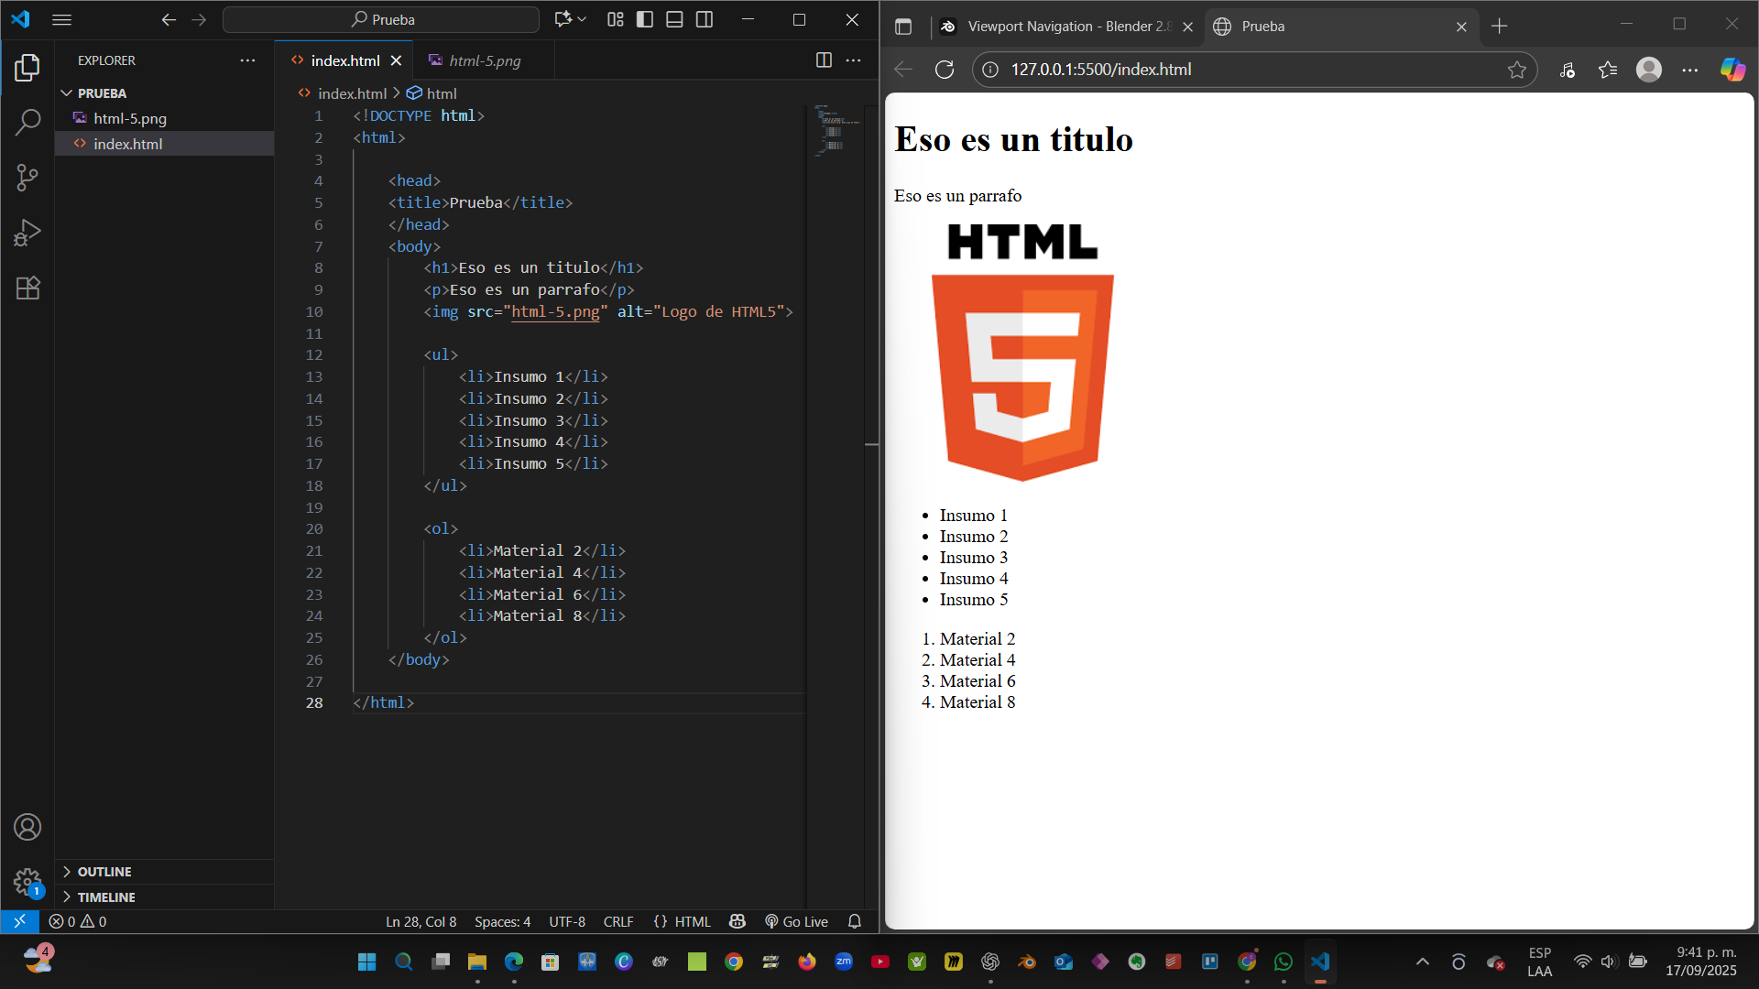Open WhatsApp from taskbar
The width and height of the screenshot is (1759, 989).
[1284, 962]
